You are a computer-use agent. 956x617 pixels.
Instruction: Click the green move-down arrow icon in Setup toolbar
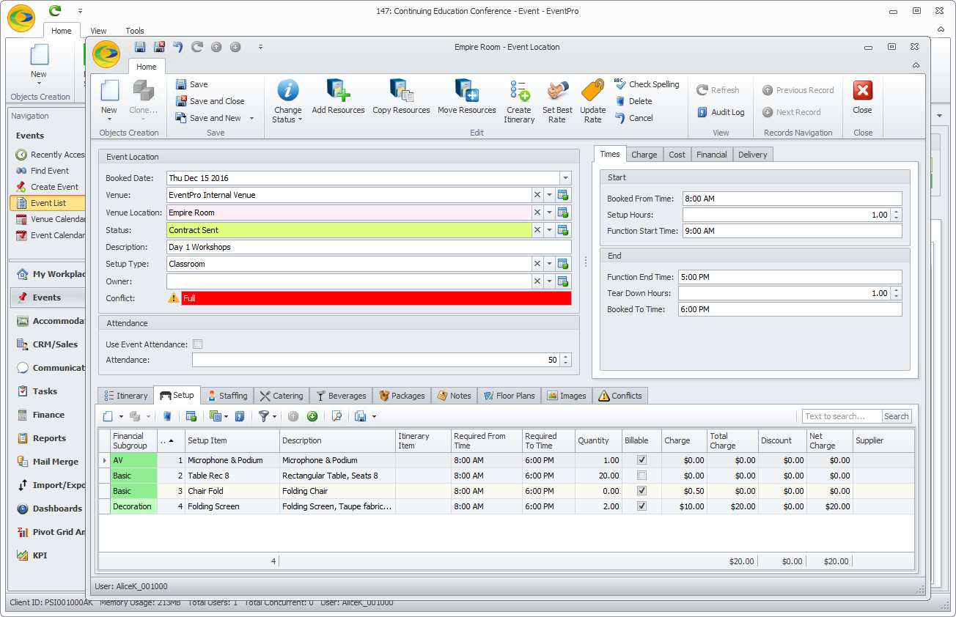click(312, 416)
